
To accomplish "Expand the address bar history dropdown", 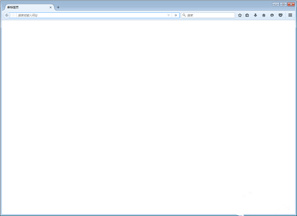I will (x=168, y=15).
